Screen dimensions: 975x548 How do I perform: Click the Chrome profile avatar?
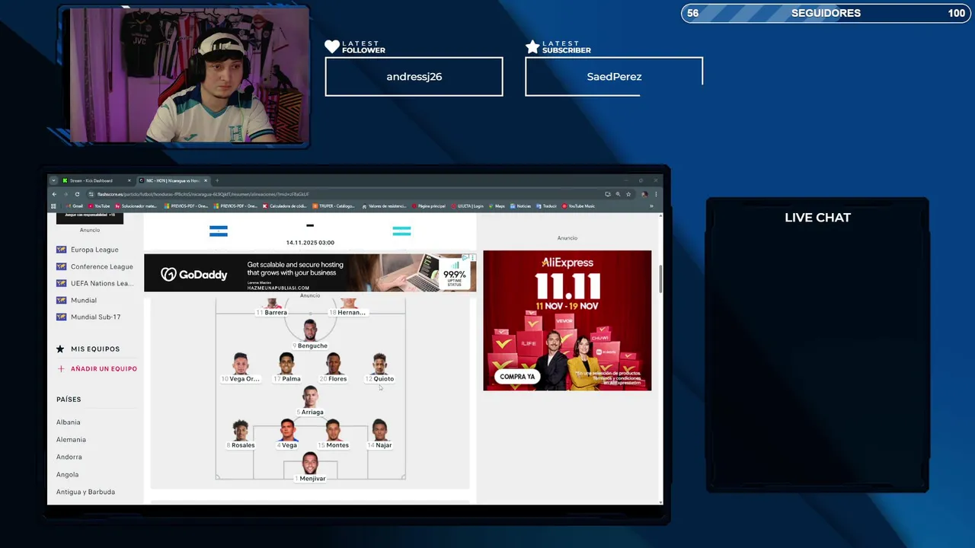pos(644,194)
